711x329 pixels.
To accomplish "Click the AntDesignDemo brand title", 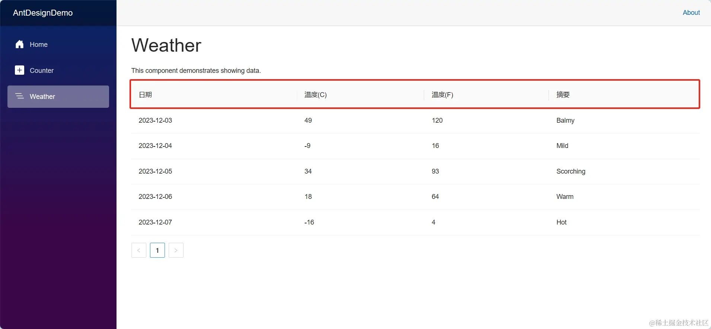I will click(x=43, y=13).
